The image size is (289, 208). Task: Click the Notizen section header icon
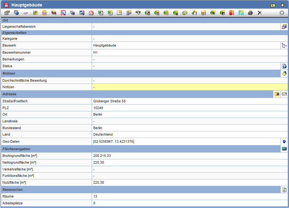point(284,73)
